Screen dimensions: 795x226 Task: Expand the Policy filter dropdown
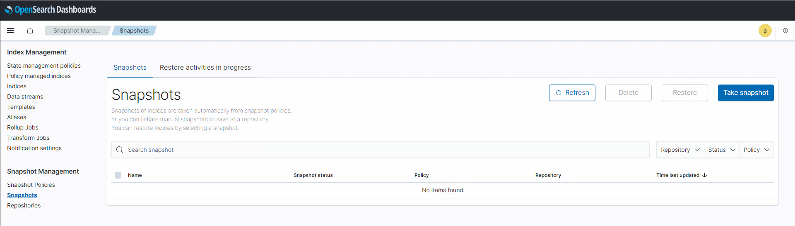[756, 150]
